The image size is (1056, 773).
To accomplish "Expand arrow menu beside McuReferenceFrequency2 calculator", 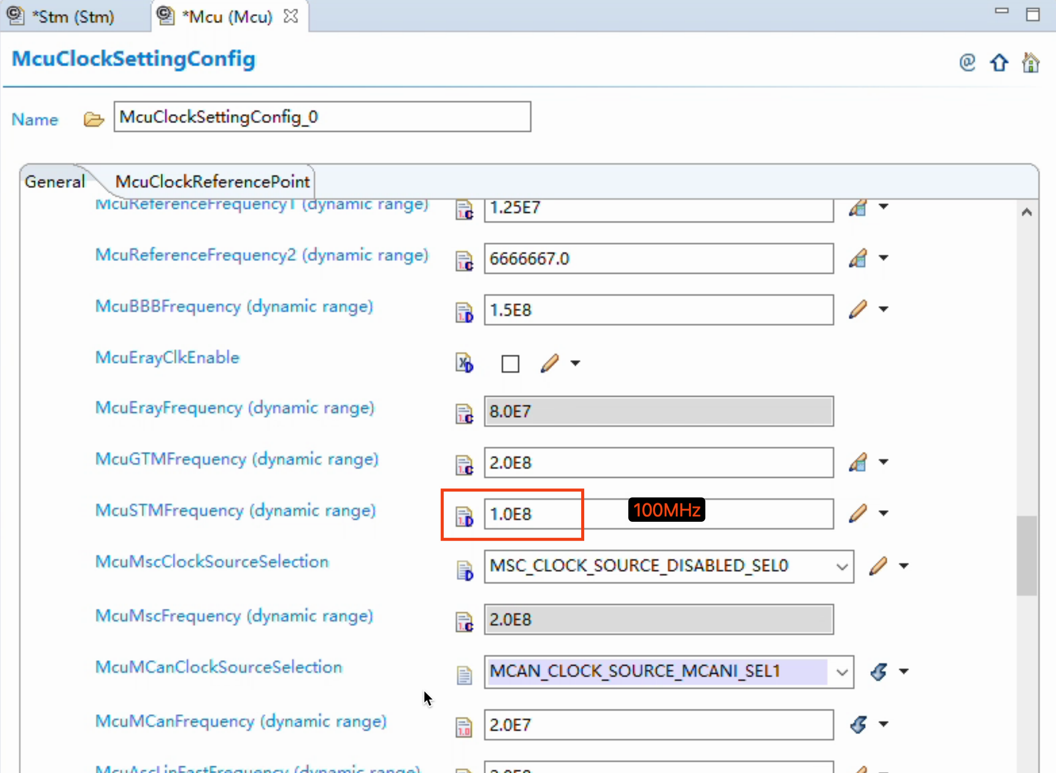I will 883,258.
